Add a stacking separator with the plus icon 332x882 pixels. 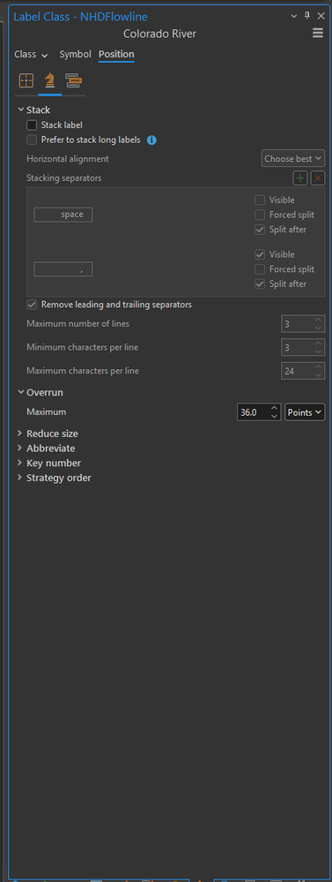tap(300, 178)
